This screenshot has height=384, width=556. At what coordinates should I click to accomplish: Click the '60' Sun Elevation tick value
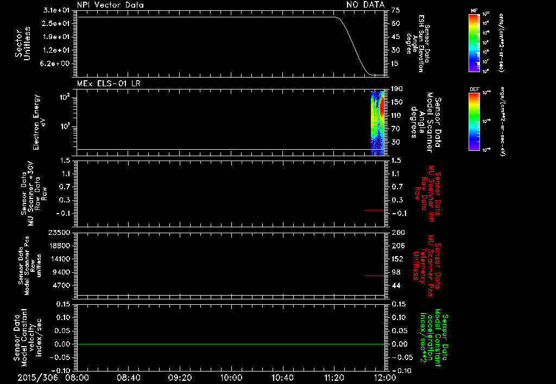pos(396,23)
